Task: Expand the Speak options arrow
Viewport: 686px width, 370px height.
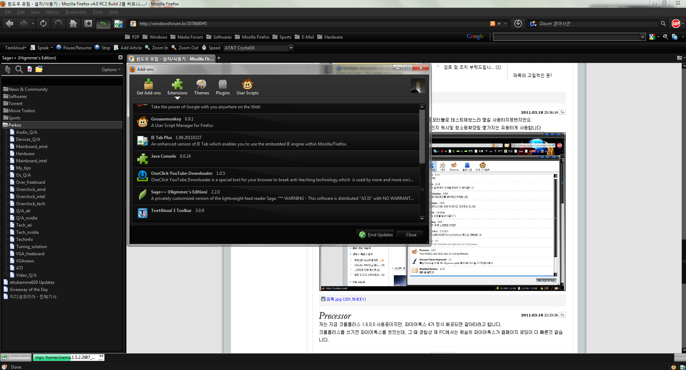Action: pos(52,48)
